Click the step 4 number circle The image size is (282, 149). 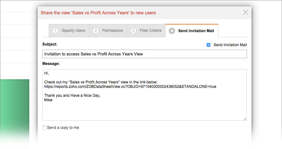pos(172,31)
